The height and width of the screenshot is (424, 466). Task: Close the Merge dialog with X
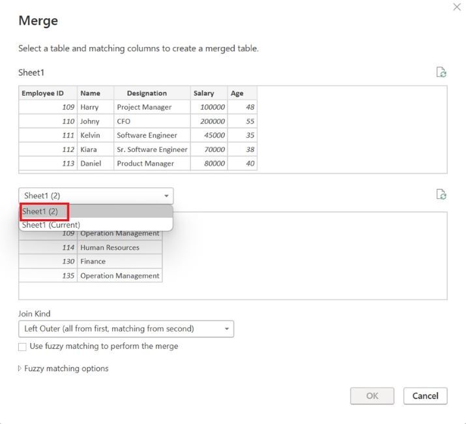(456, 7)
